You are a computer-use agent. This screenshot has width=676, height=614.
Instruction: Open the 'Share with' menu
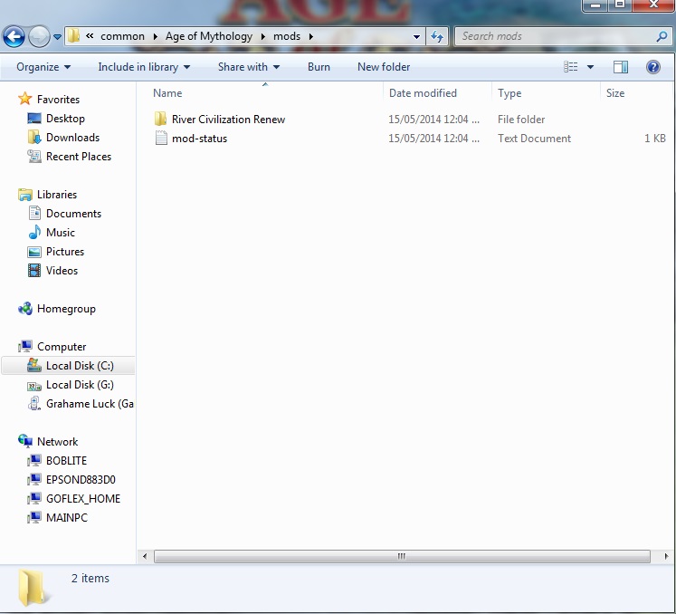click(x=249, y=67)
